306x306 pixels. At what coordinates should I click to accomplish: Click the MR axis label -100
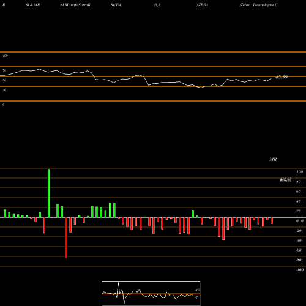pos(300,270)
